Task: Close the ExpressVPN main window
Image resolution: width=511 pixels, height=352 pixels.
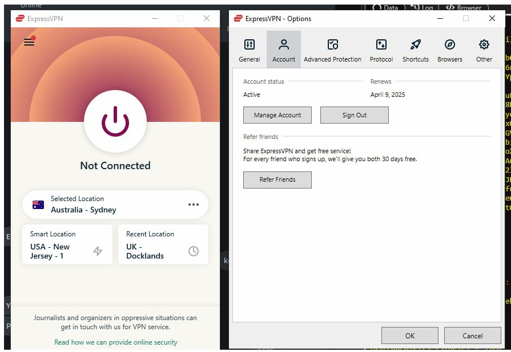Action: (x=207, y=19)
